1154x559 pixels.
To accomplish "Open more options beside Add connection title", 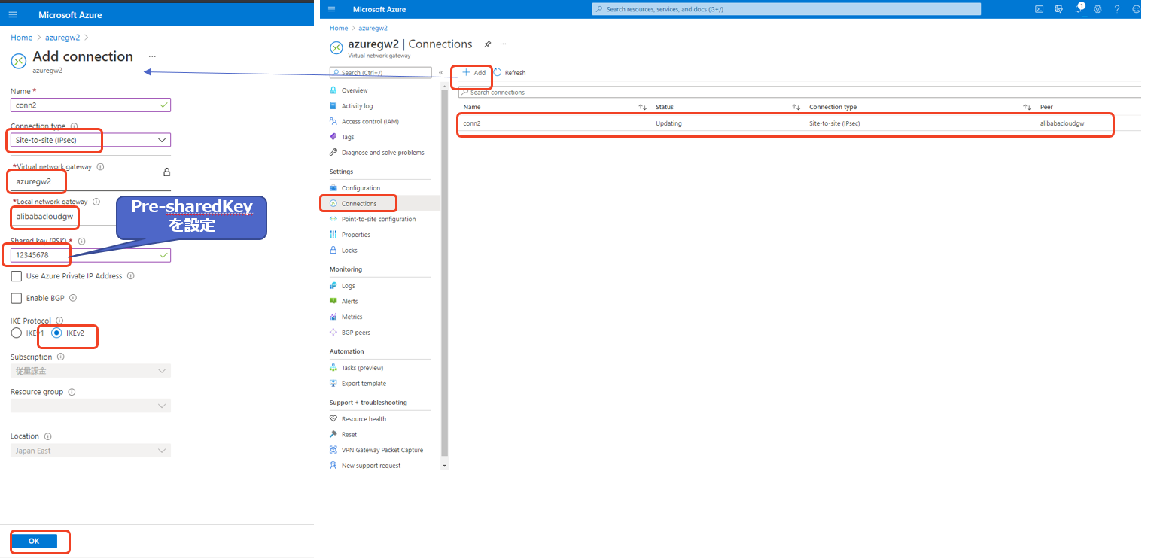I will (152, 56).
